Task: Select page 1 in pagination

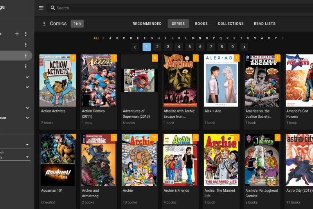Action: tap(146, 47)
